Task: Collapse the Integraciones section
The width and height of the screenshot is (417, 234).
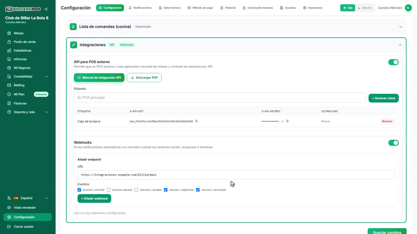Action: point(400,45)
